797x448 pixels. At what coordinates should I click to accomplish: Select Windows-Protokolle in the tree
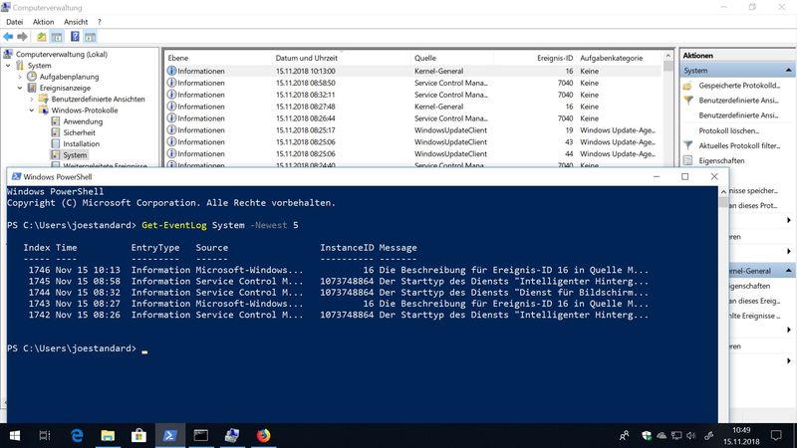coord(85,111)
